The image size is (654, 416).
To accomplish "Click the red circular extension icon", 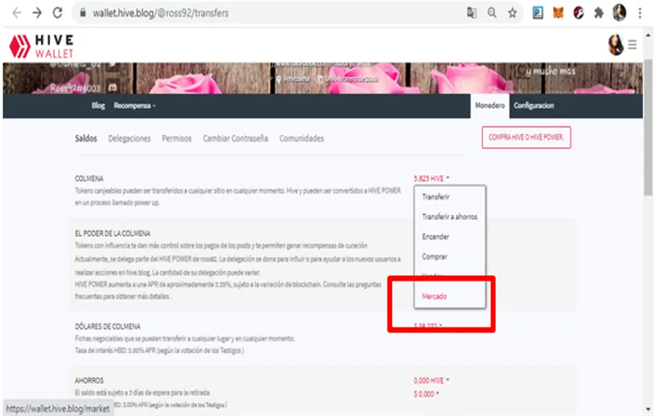I will coord(579,13).
